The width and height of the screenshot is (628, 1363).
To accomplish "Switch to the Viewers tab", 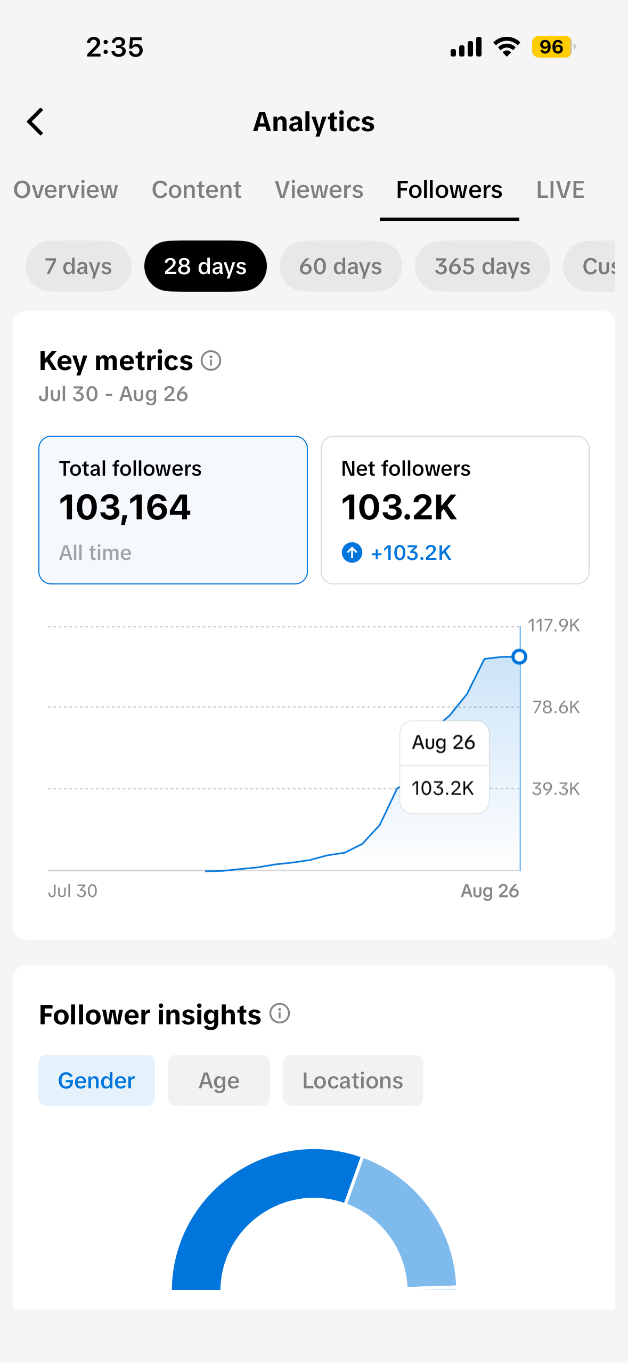I will (x=319, y=190).
